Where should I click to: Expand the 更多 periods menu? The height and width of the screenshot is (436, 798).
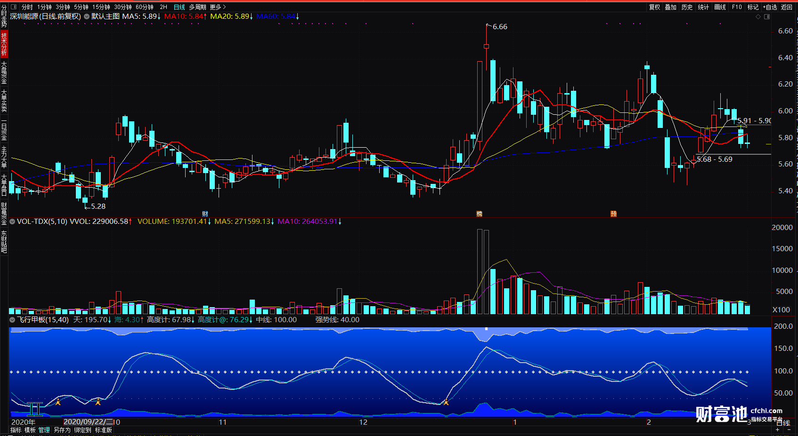pos(218,7)
